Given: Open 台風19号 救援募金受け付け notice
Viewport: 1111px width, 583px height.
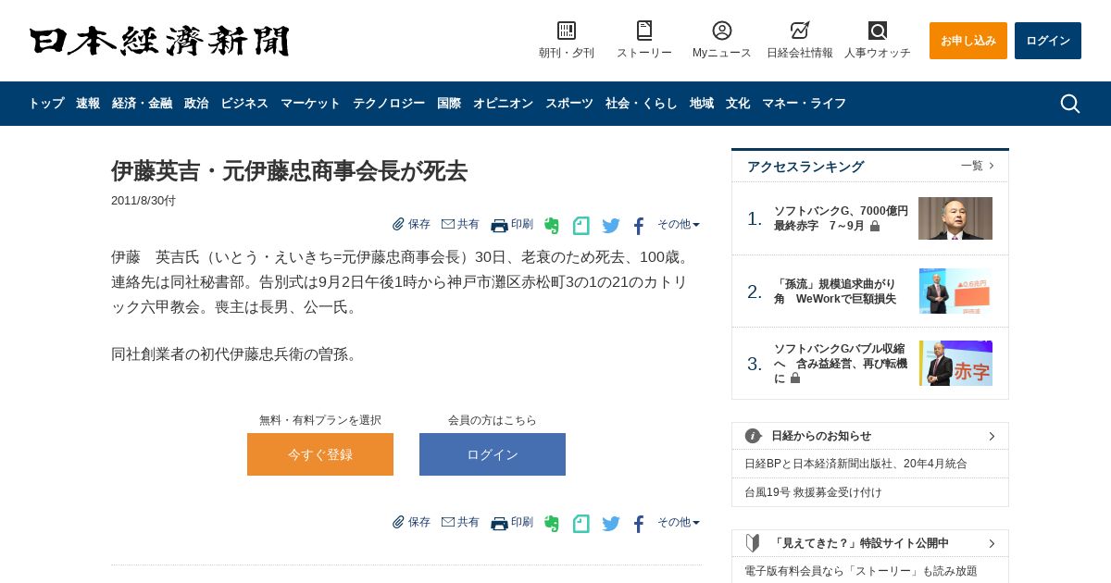Looking at the screenshot, I should [x=813, y=492].
